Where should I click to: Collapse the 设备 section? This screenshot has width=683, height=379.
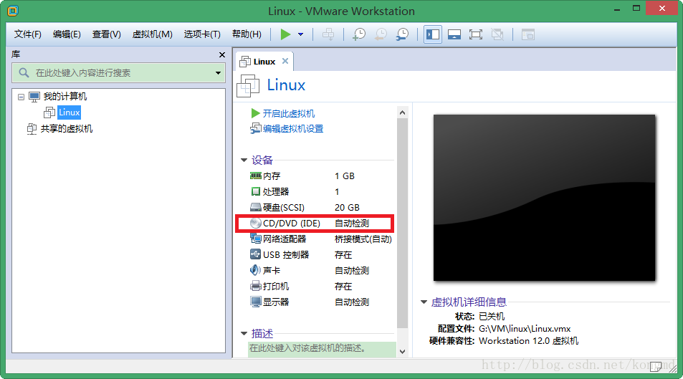click(244, 160)
